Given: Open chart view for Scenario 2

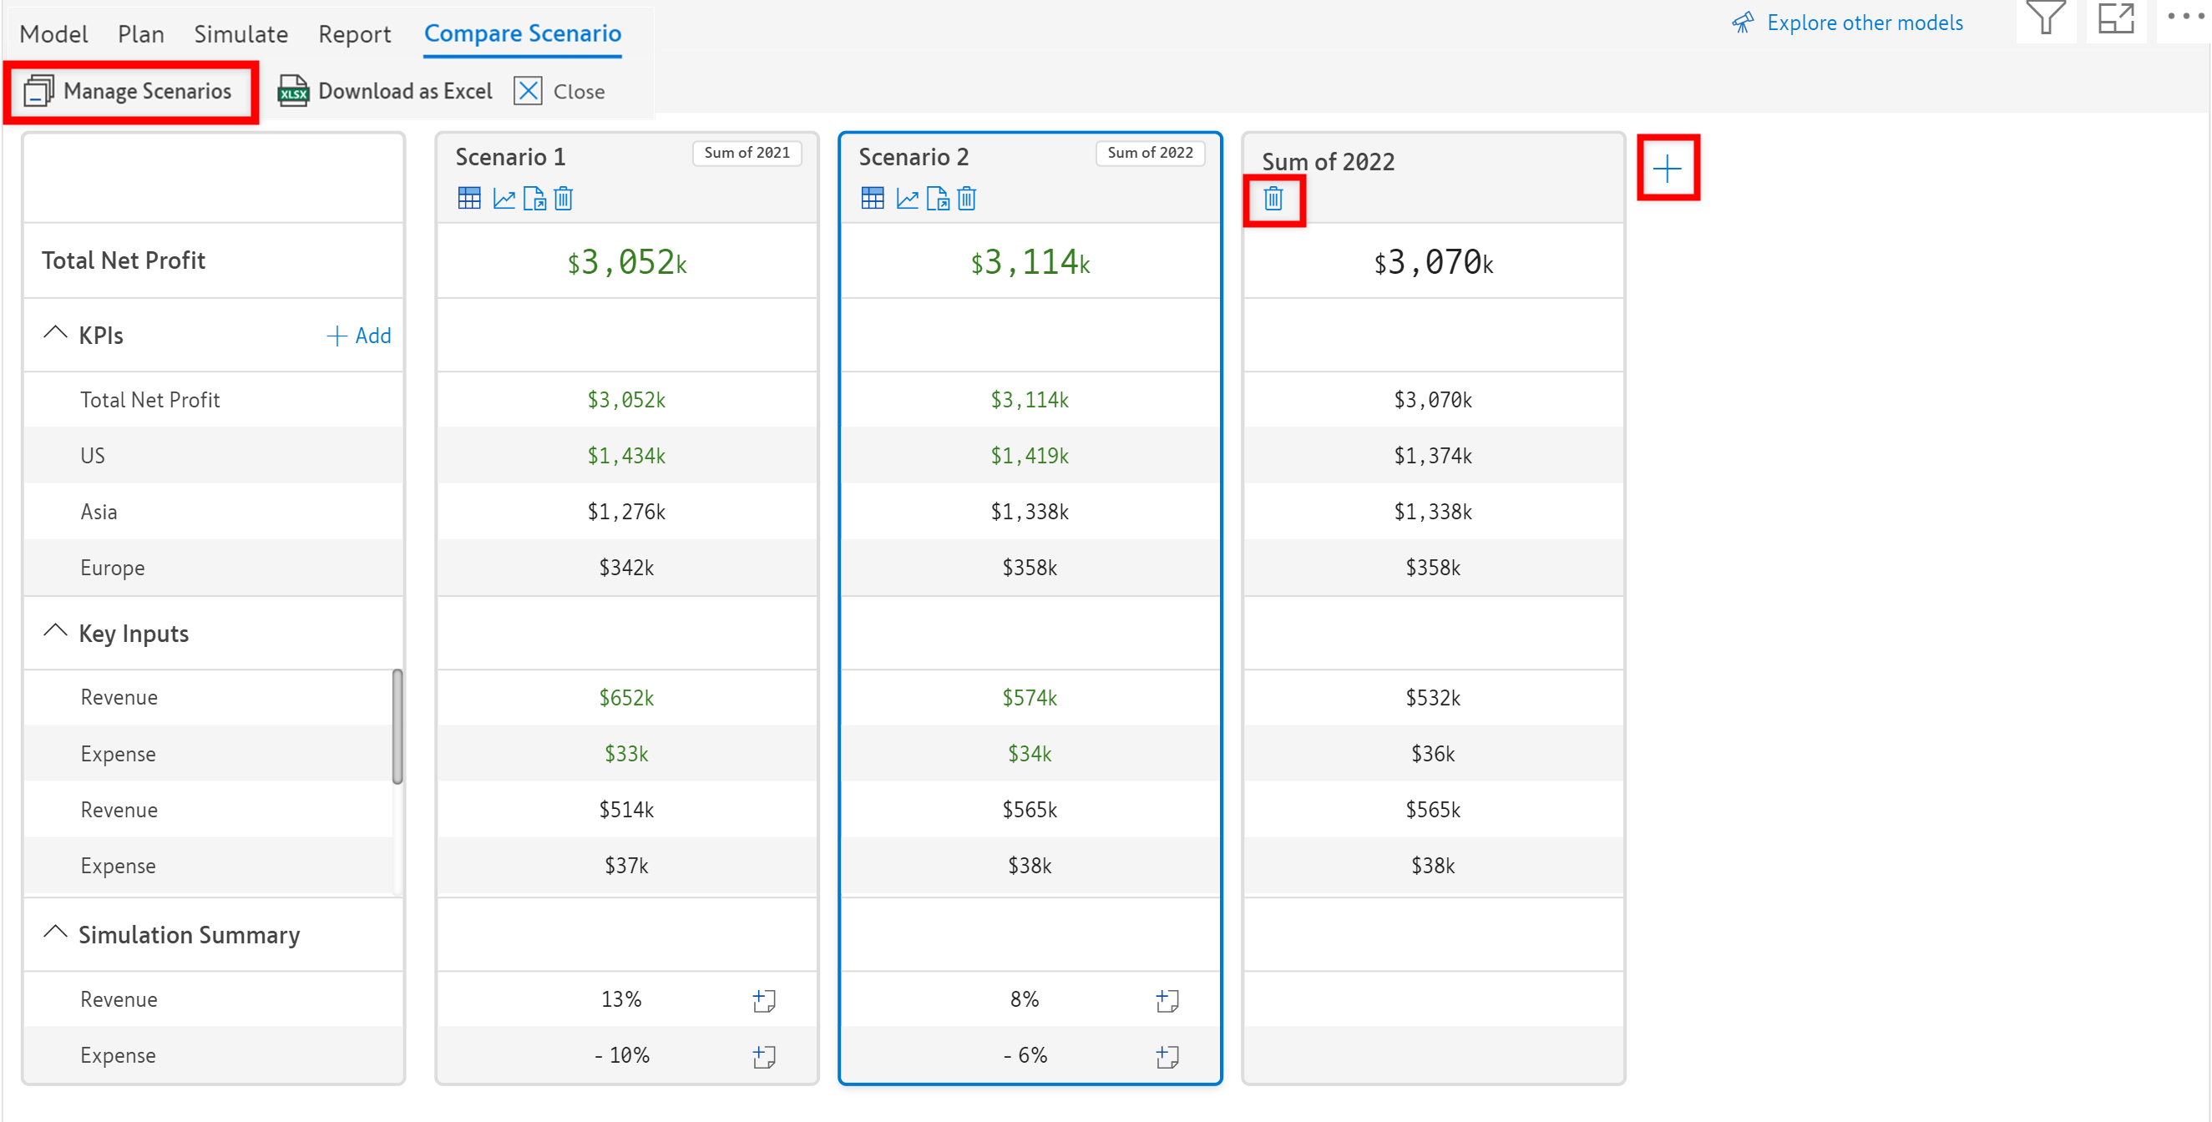Looking at the screenshot, I should pyautogui.click(x=907, y=199).
